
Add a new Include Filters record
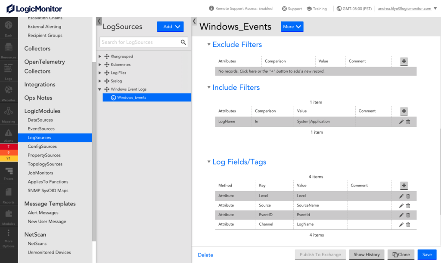pos(404,111)
